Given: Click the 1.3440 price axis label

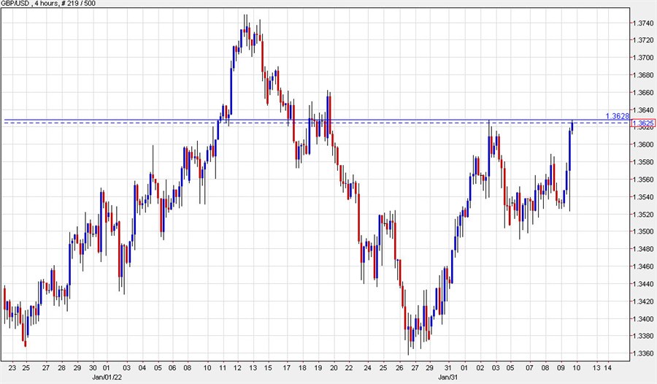Looking at the screenshot, I should pos(642,284).
